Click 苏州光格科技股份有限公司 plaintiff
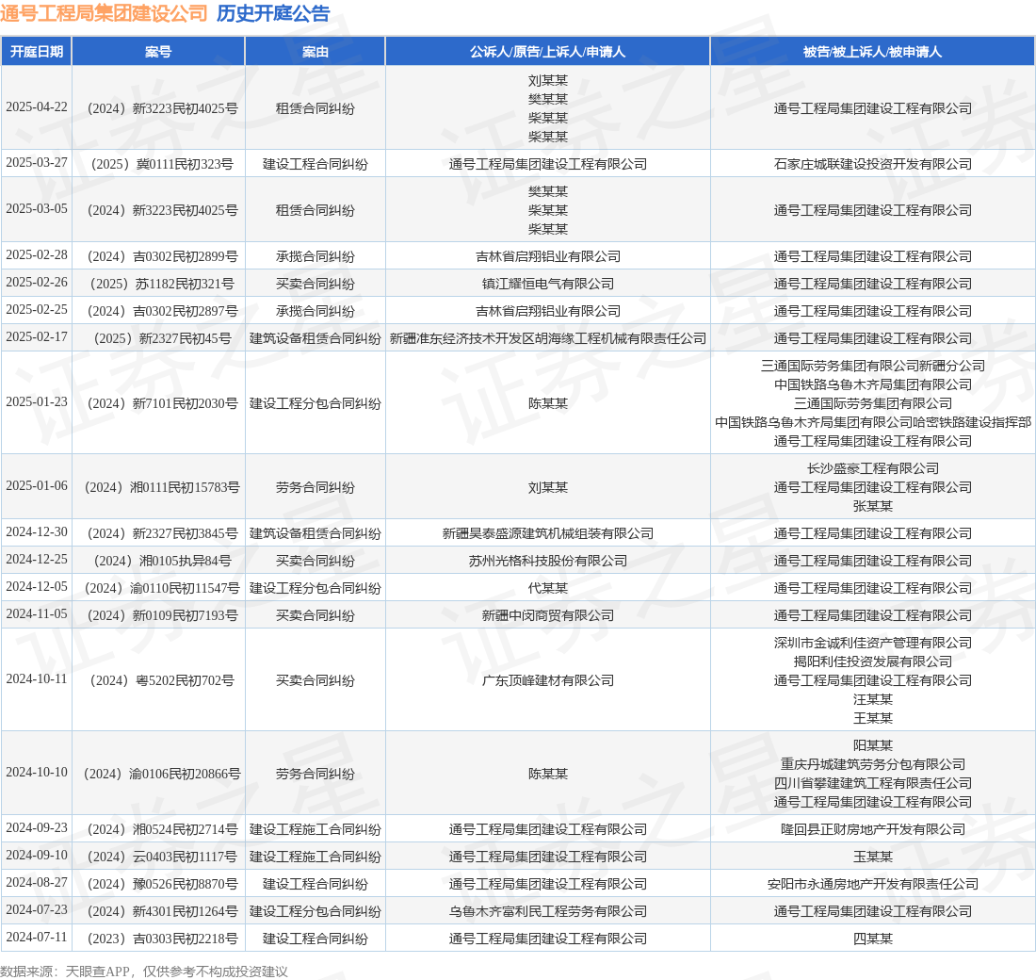The height and width of the screenshot is (980, 1036). pyautogui.click(x=548, y=561)
